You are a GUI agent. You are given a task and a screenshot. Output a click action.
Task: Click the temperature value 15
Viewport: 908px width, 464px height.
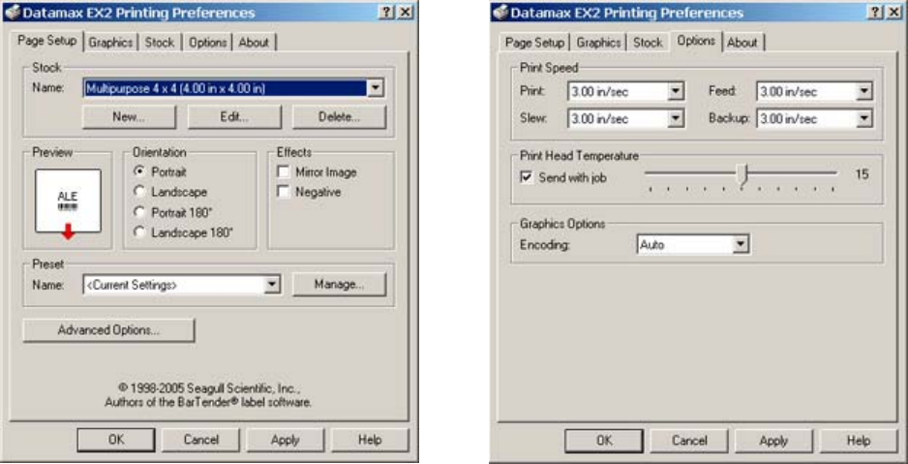pyautogui.click(x=863, y=175)
